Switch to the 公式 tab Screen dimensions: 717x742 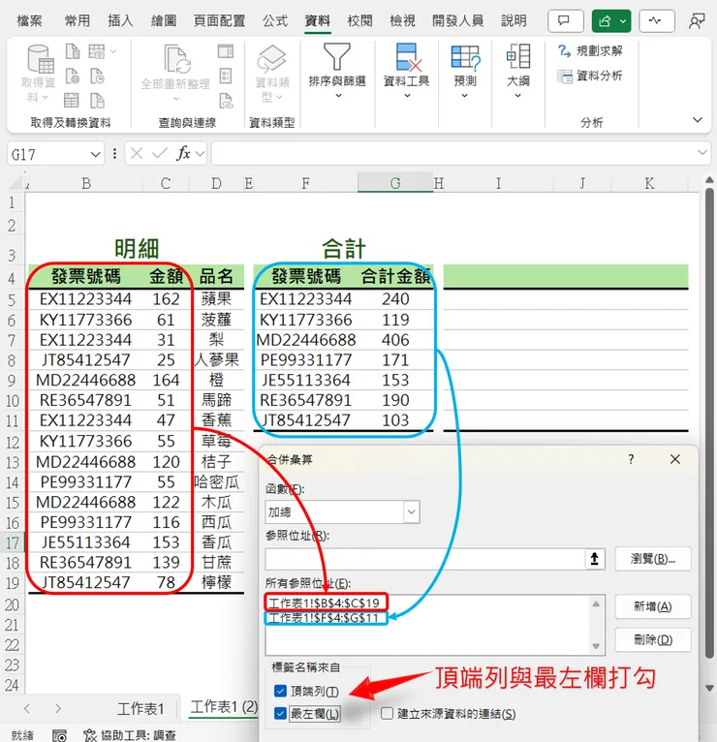click(x=275, y=20)
